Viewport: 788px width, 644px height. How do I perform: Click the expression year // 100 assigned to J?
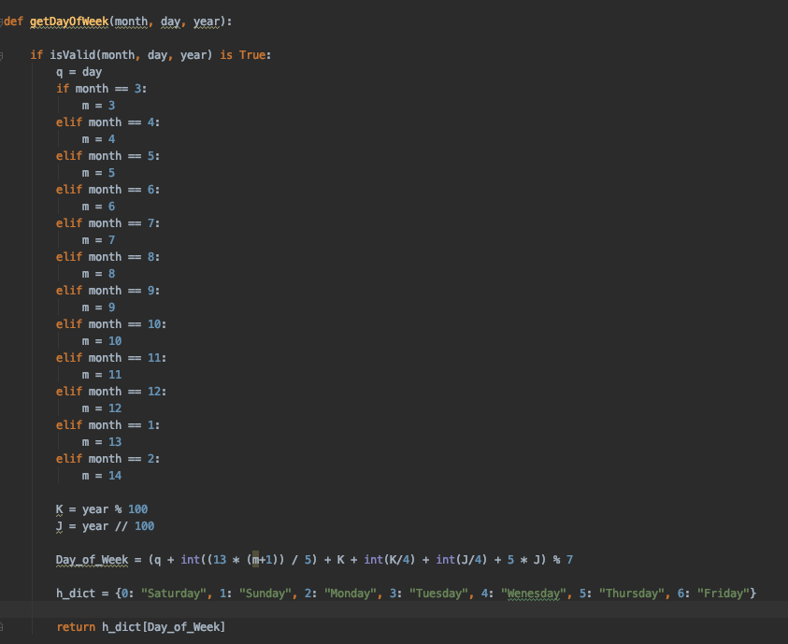[117, 525]
